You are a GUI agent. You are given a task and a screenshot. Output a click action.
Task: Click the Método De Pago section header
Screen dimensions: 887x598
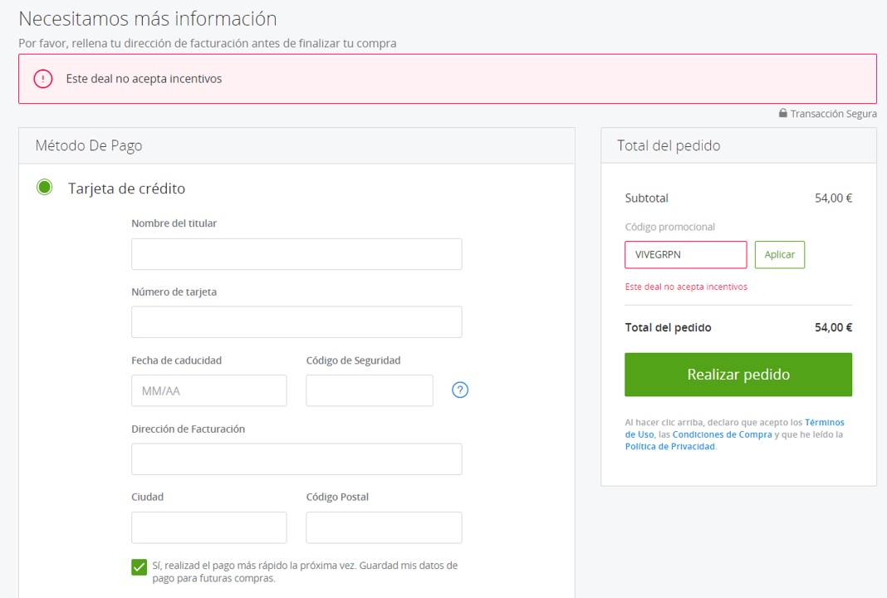89,145
